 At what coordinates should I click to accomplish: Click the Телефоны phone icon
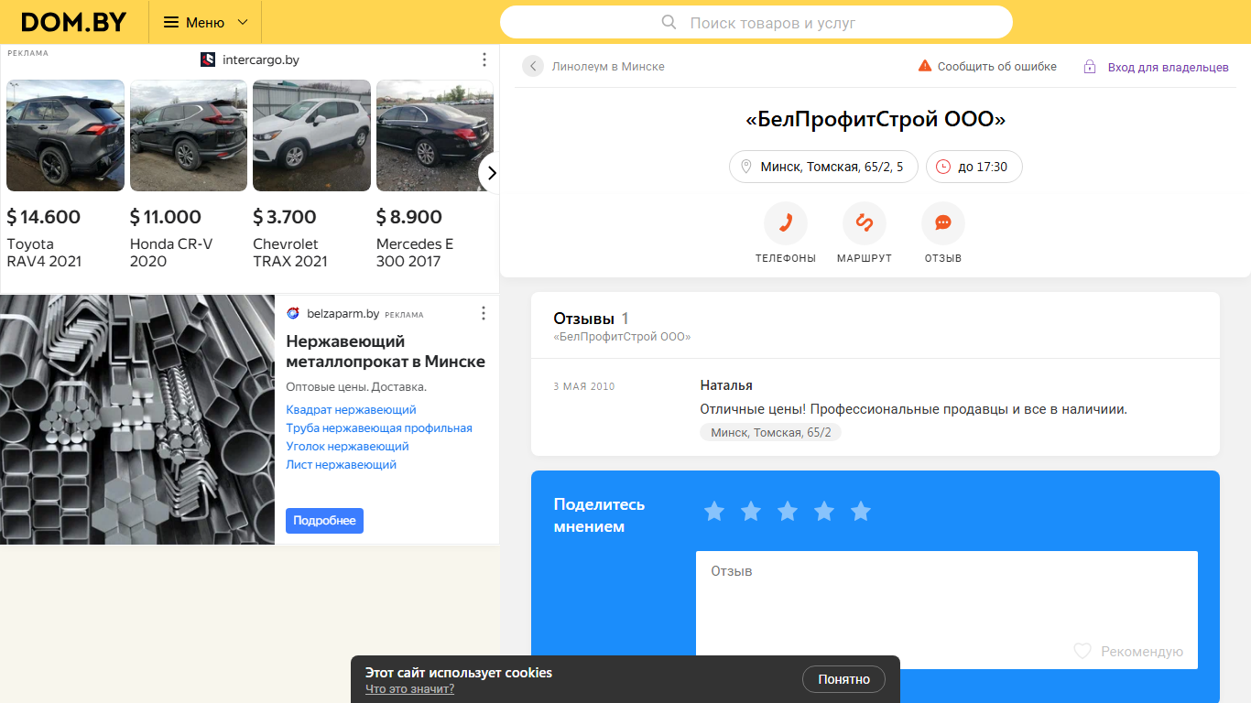pyautogui.click(x=786, y=223)
